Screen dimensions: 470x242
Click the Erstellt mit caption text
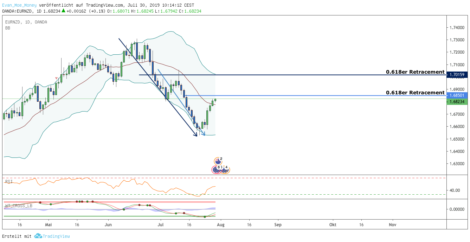coord(17,236)
